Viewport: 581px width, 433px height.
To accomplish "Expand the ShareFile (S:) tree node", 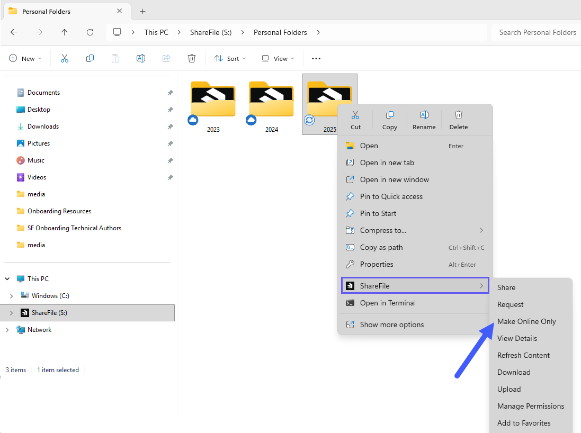I will [12, 313].
